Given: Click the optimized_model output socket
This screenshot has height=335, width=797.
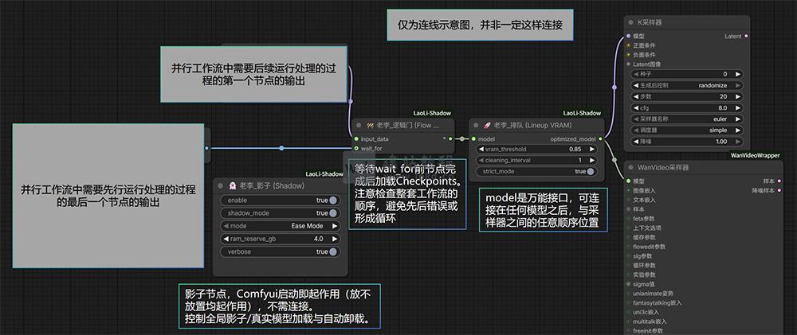Looking at the screenshot, I should click(x=600, y=138).
